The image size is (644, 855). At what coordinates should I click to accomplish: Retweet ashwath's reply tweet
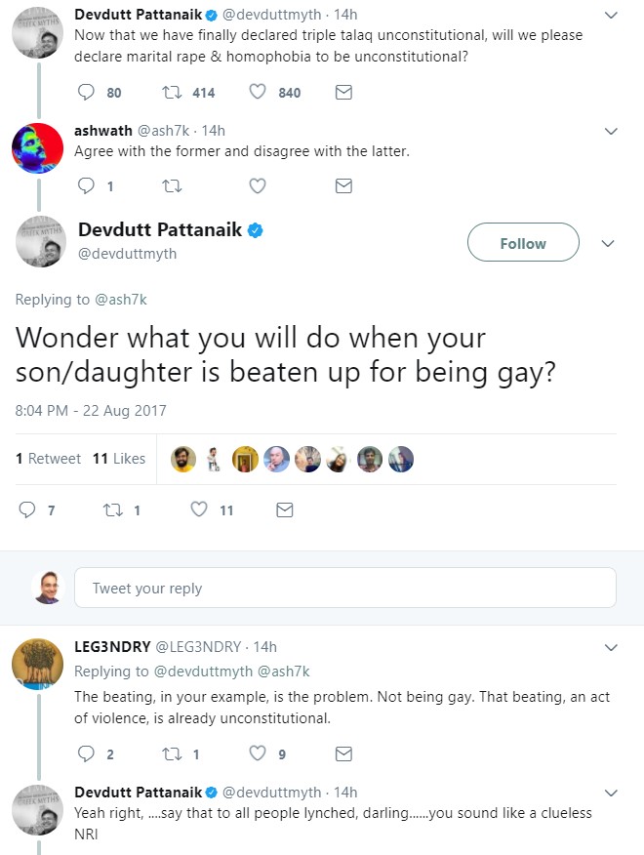[x=172, y=185]
